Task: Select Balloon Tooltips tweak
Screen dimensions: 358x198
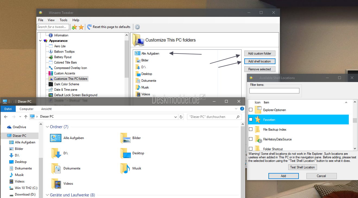Action: point(64,52)
